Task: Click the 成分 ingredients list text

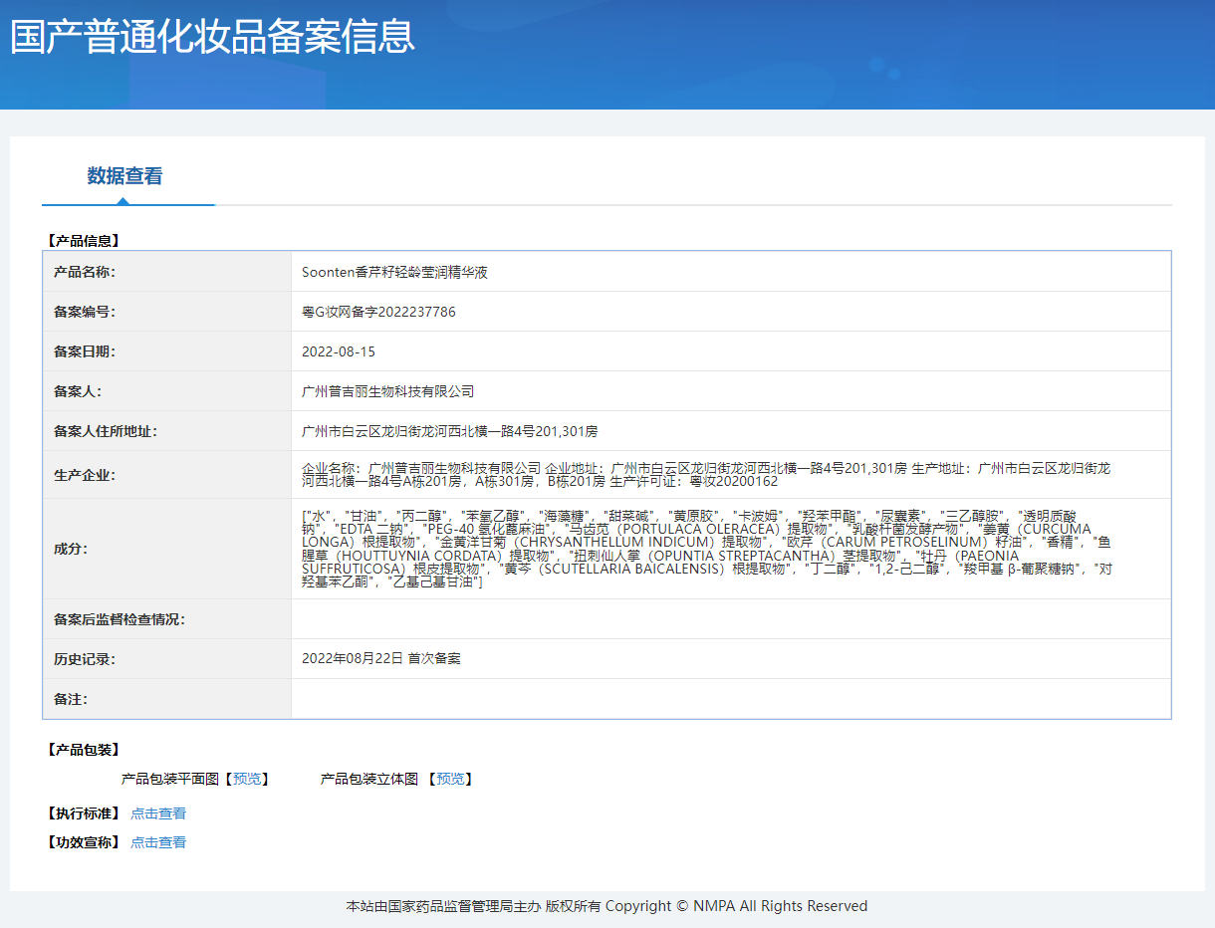Action: click(x=707, y=549)
